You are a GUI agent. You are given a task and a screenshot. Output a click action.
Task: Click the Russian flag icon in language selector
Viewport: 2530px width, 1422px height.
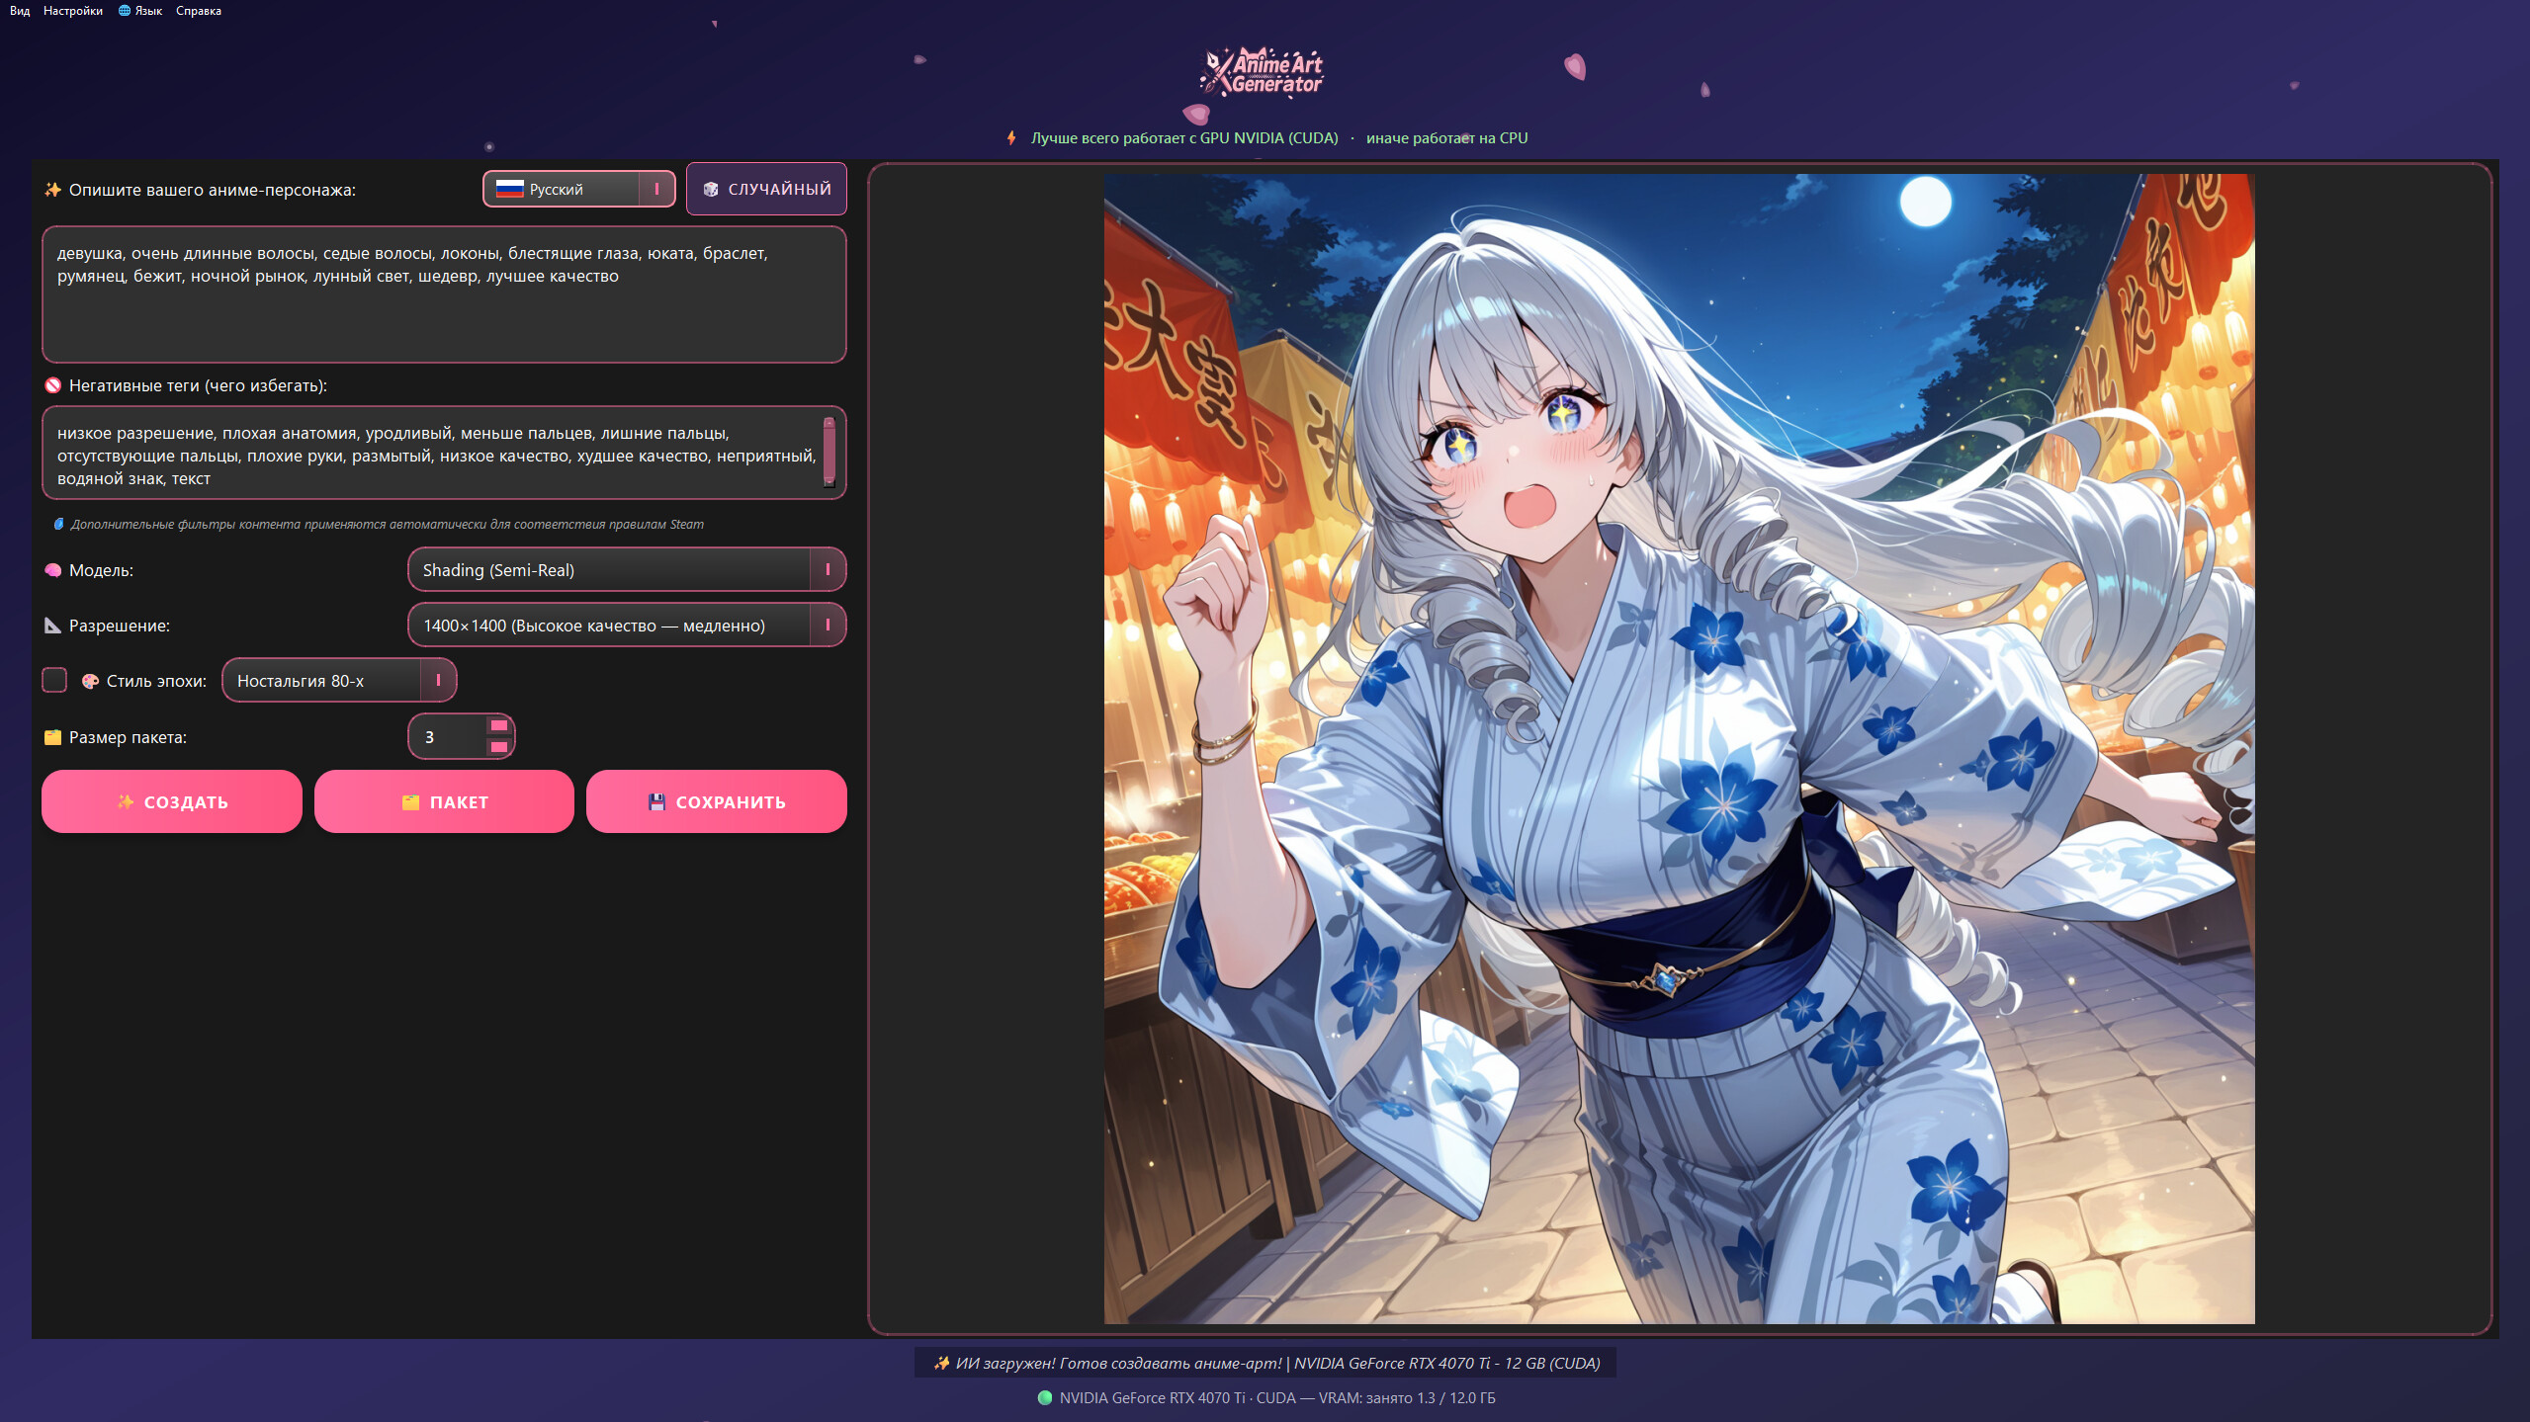pos(509,189)
